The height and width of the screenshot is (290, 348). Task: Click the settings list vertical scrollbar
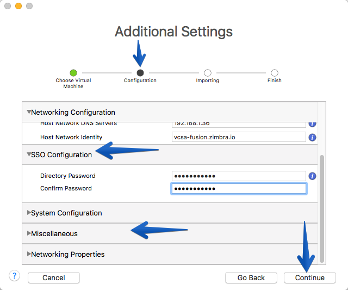tap(322, 209)
